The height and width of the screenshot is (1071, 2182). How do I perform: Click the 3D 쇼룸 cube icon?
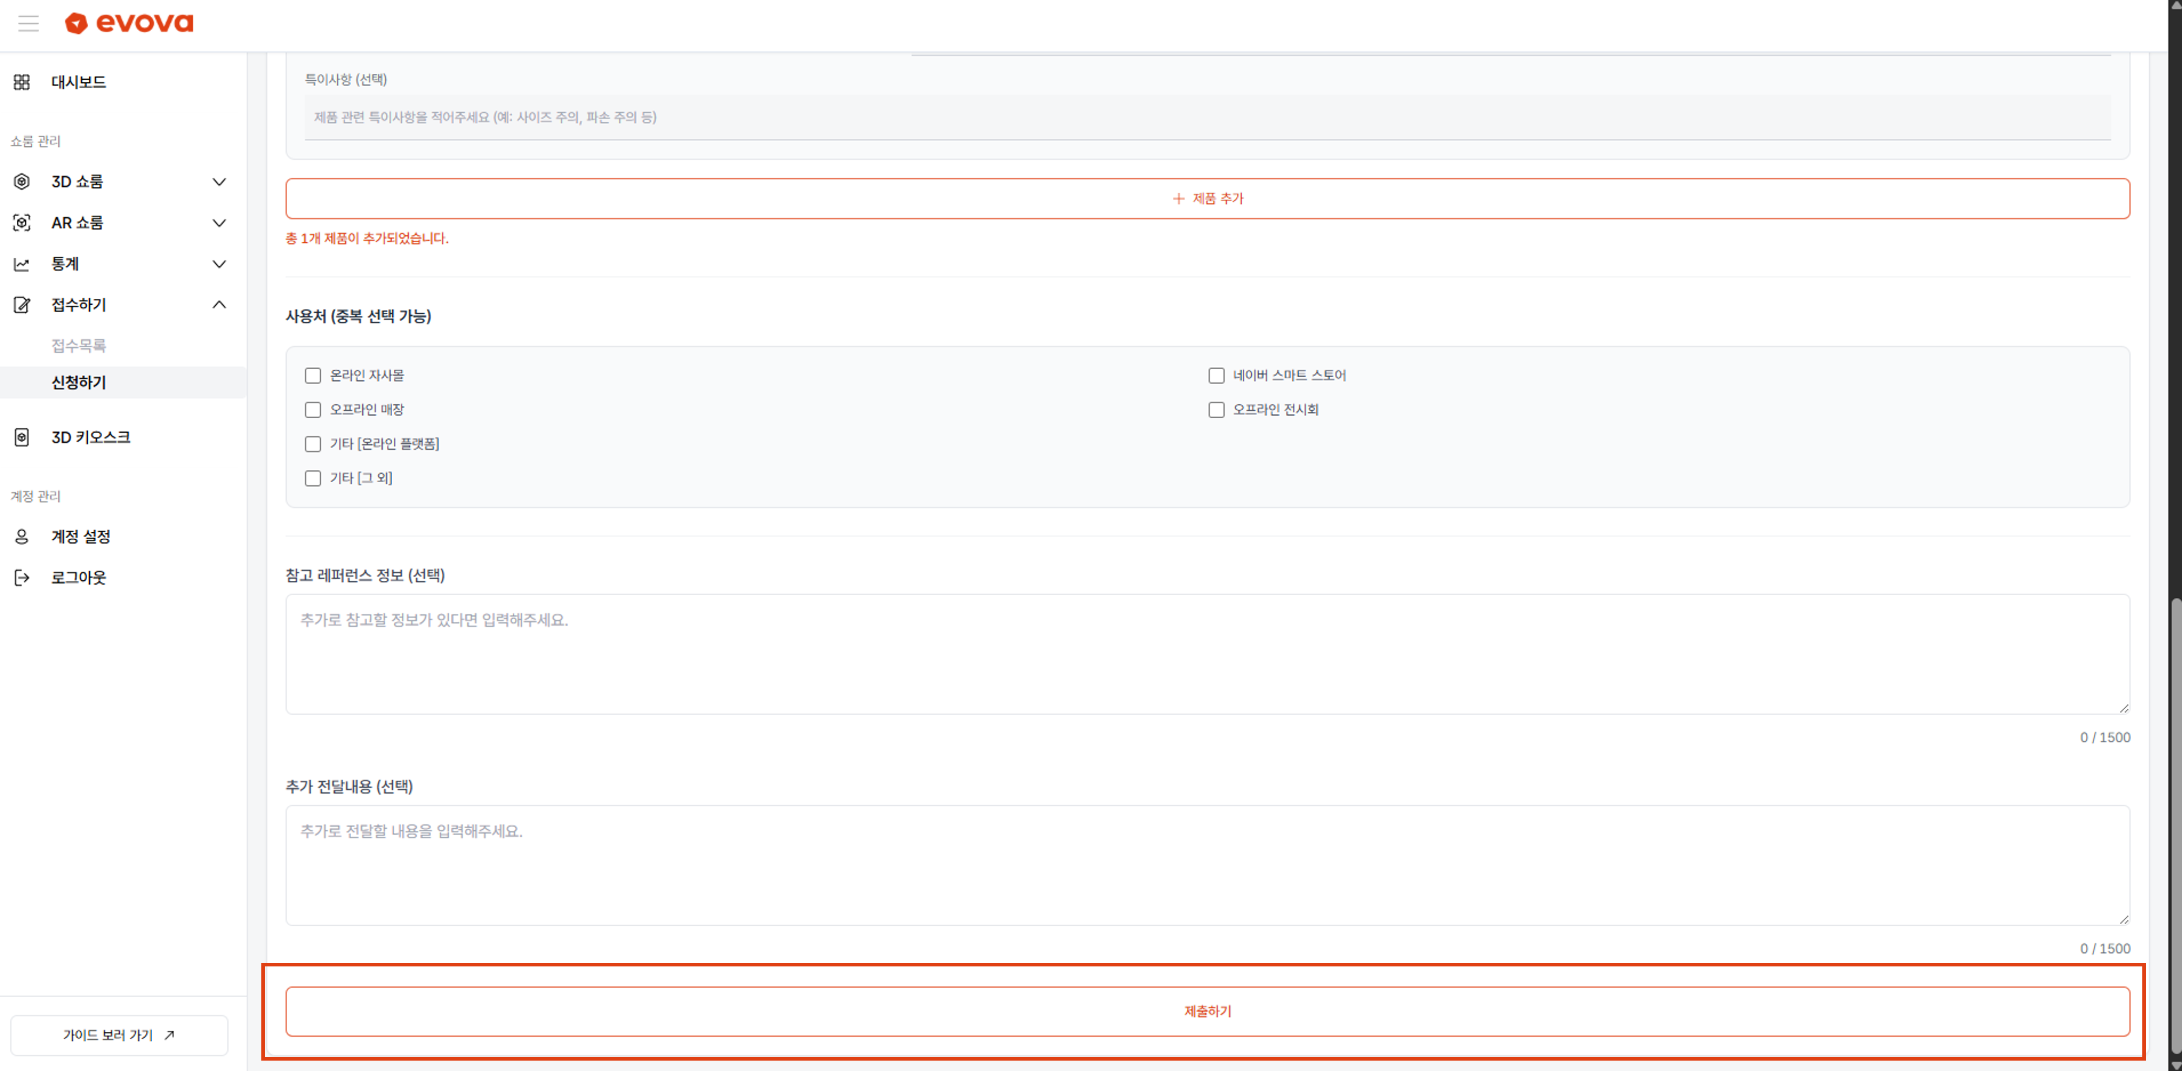[22, 181]
